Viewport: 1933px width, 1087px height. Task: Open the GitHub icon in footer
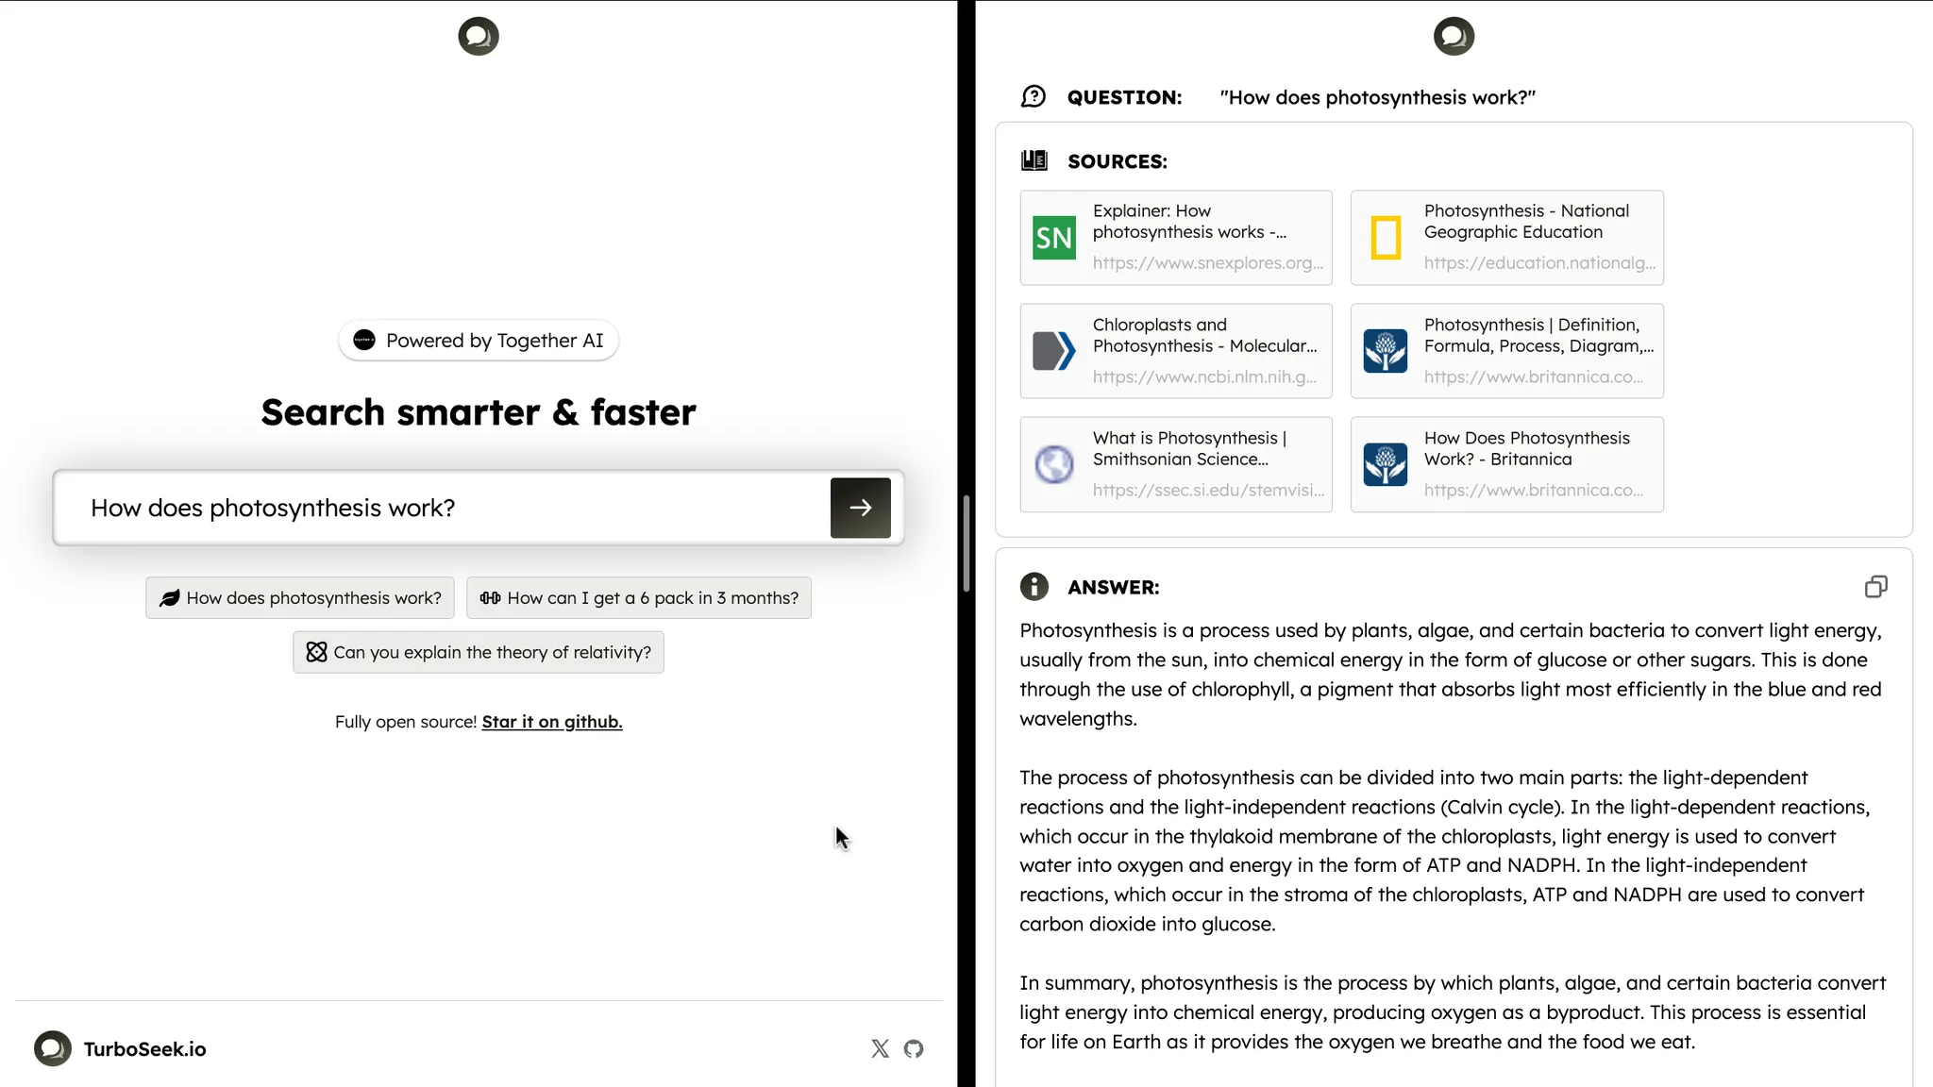(x=914, y=1048)
